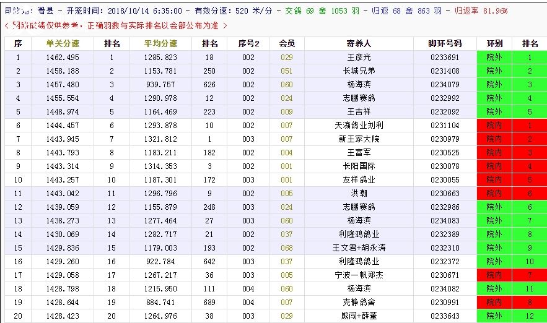Select the 序号2 column header
This screenshot has width=547, height=323.
tap(248, 44)
